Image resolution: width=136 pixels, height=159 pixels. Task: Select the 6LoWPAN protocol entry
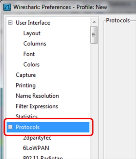[36, 148]
